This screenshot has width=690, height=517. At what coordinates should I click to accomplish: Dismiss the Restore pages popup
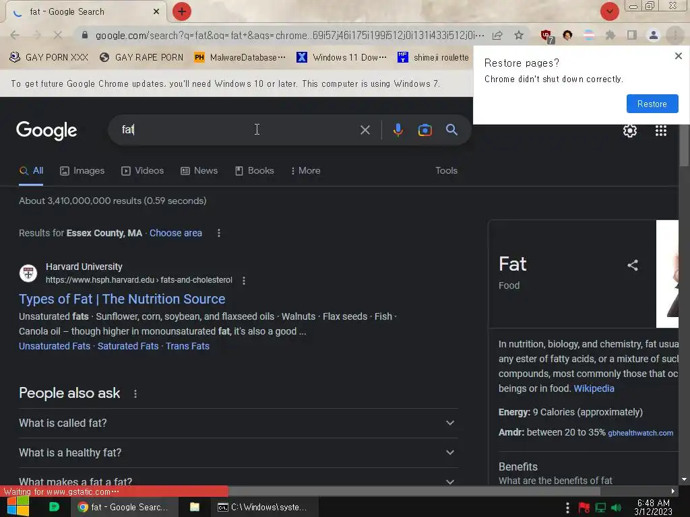click(678, 56)
